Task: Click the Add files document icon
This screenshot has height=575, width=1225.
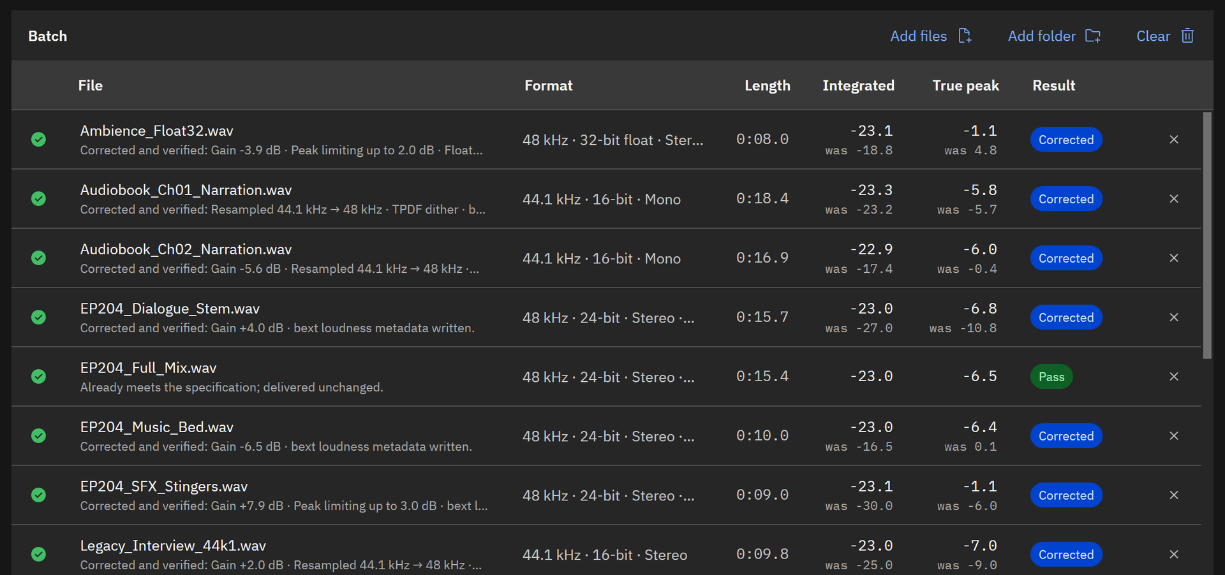Action: click(965, 36)
